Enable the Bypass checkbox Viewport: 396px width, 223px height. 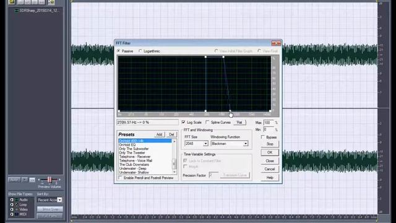pos(263,137)
